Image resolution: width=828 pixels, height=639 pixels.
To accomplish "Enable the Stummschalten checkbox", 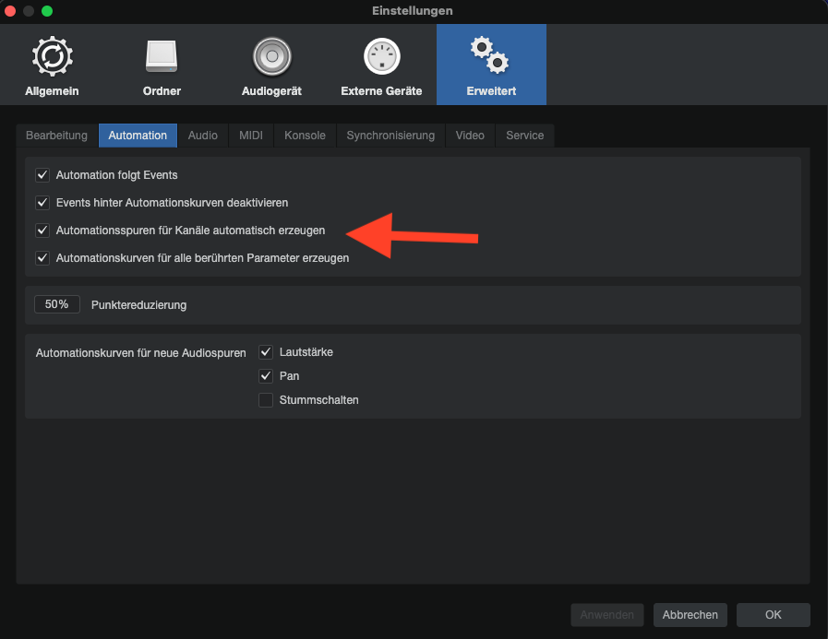I will coord(266,400).
